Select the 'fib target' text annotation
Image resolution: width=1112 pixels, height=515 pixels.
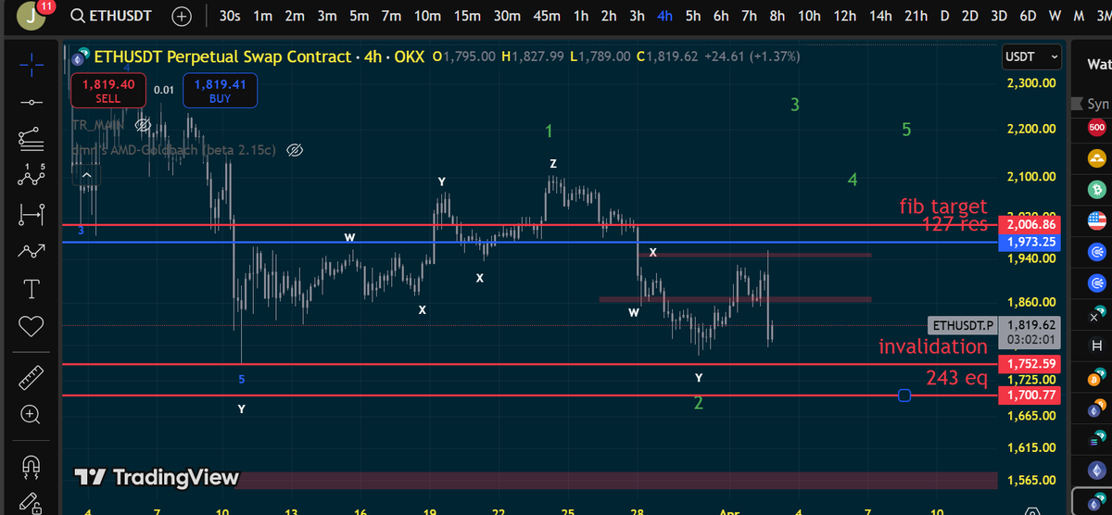pos(943,206)
